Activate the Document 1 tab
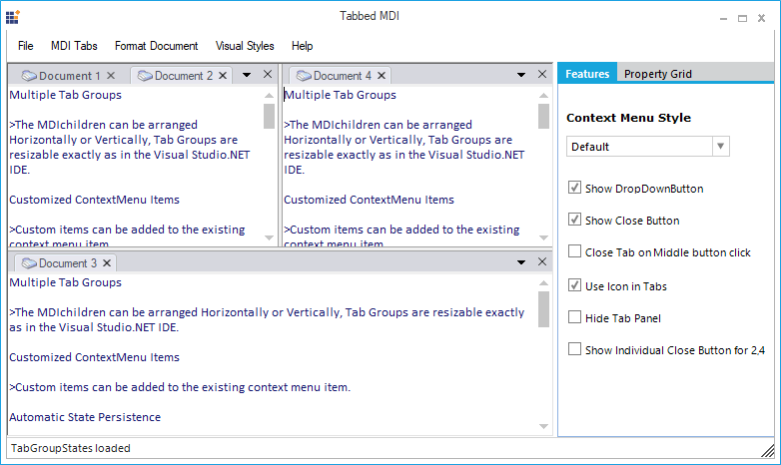This screenshot has width=781, height=465. click(x=69, y=76)
